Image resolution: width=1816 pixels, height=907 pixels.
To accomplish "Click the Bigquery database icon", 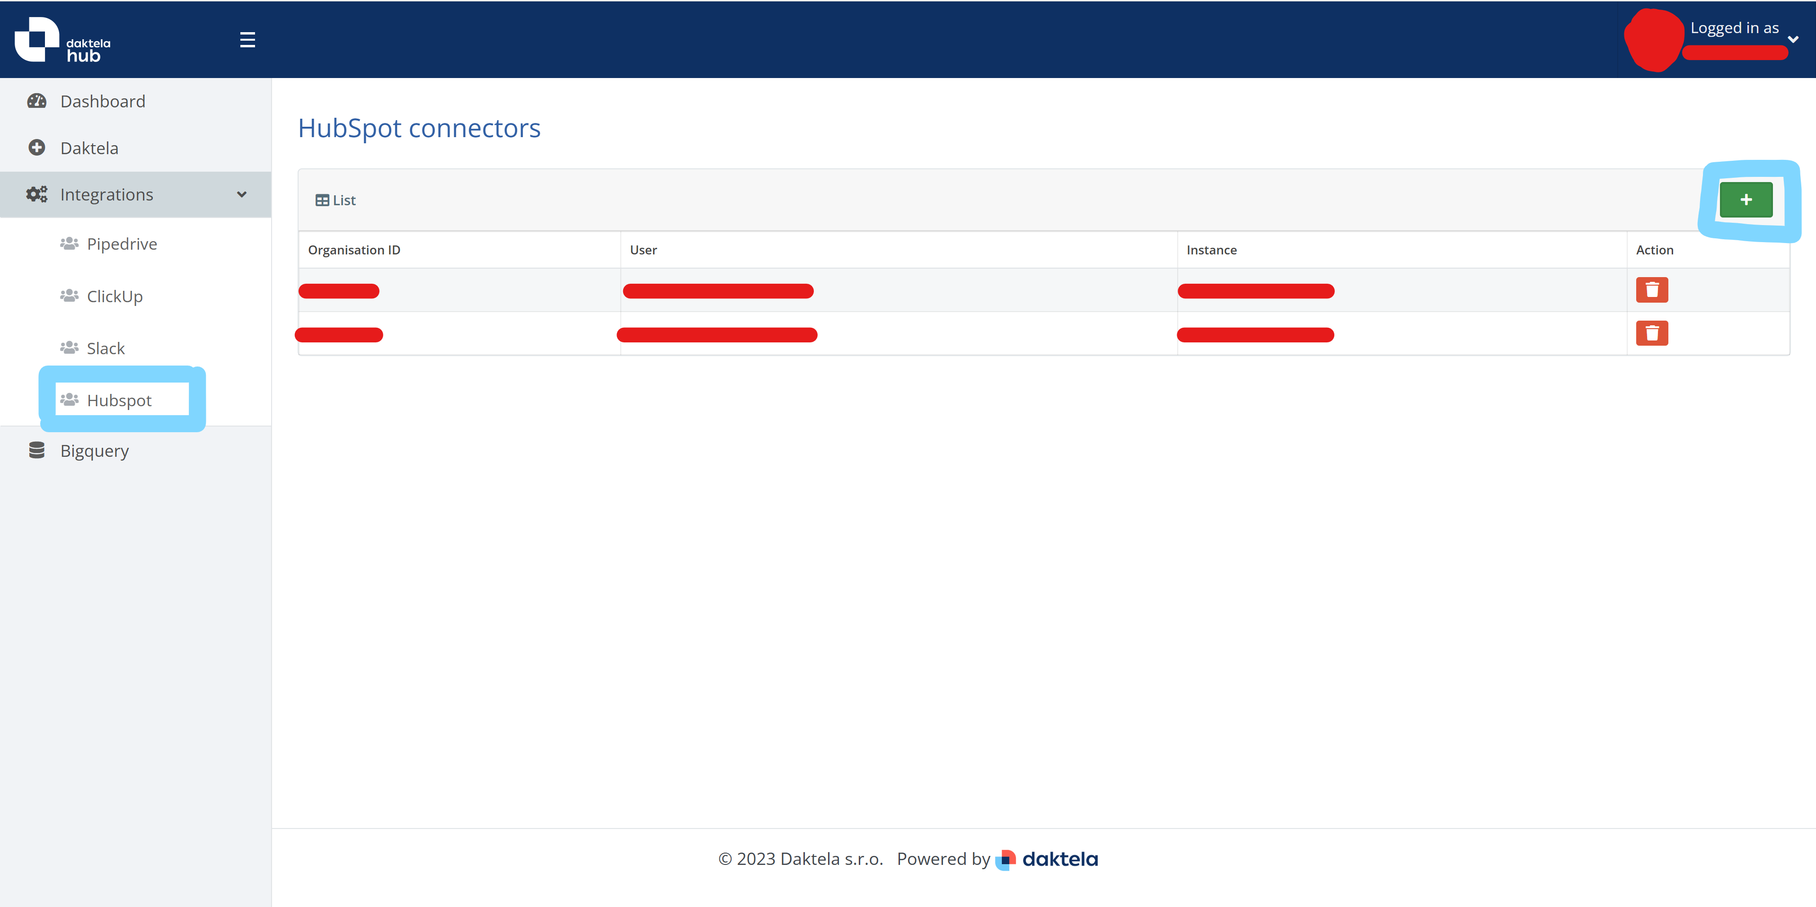I will [36, 450].
